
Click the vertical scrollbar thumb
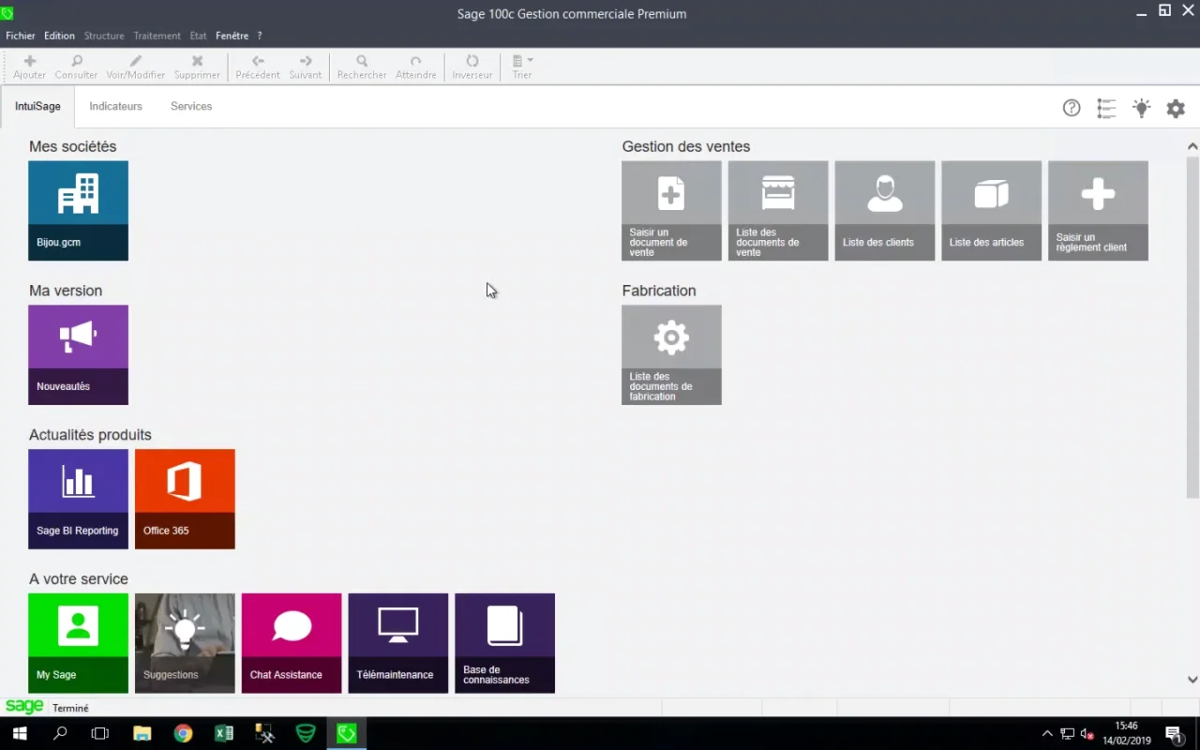point(1192,326)
